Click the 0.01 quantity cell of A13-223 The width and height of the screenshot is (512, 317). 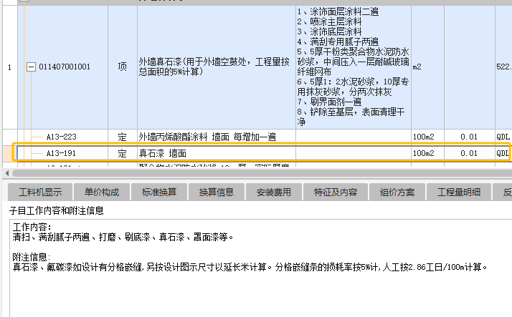point(469,137)
